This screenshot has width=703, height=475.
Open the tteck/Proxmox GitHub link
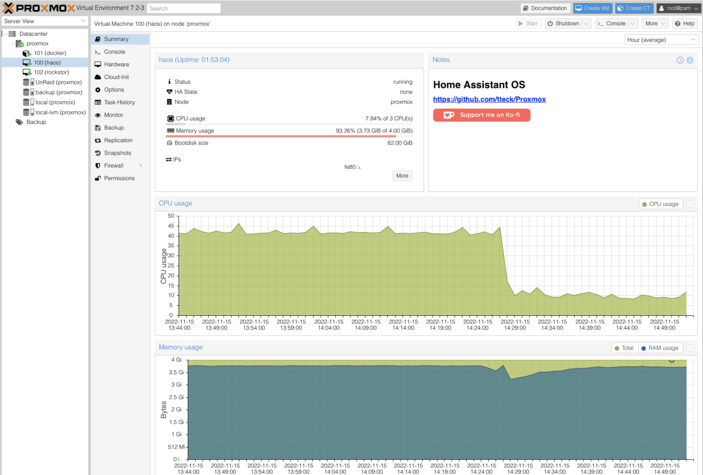click(x=489, y=100)
